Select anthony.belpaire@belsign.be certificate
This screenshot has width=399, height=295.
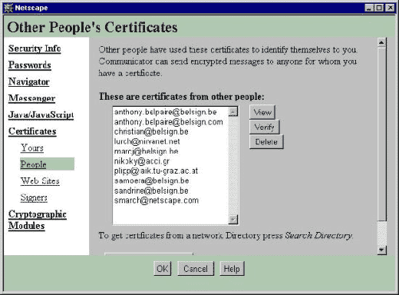(x=170, y=112)
